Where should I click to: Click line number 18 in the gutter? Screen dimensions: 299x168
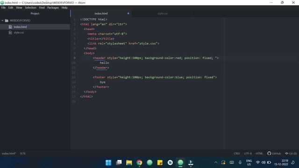tap(74, 101)
